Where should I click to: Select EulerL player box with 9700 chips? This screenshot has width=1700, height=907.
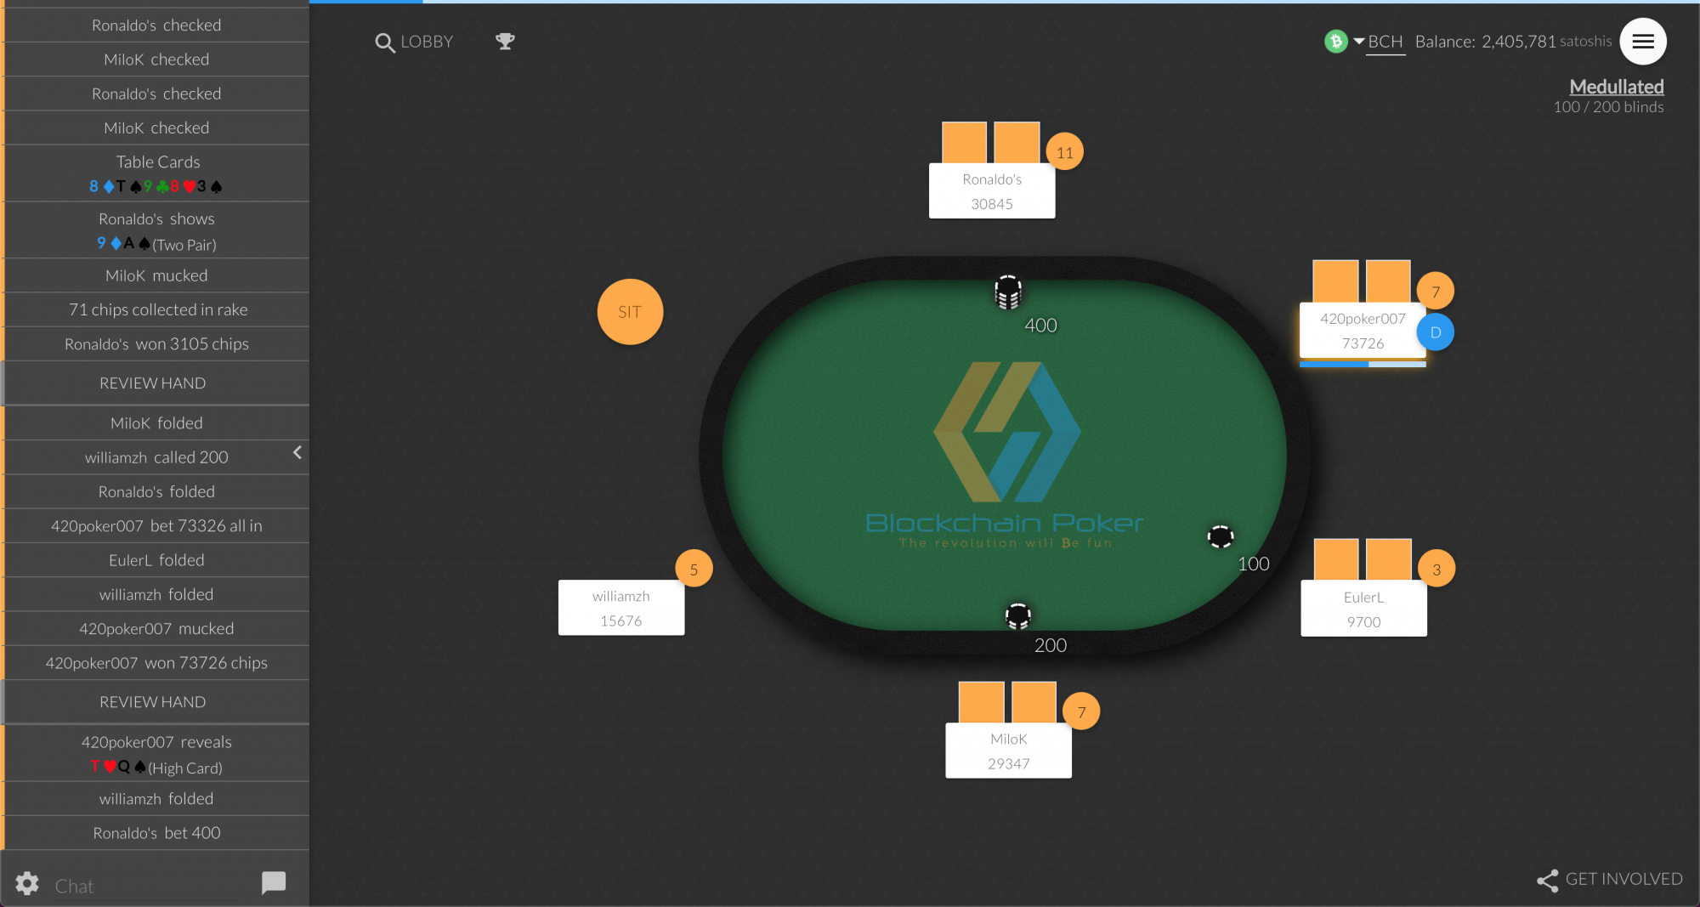tap(1363, 609)
